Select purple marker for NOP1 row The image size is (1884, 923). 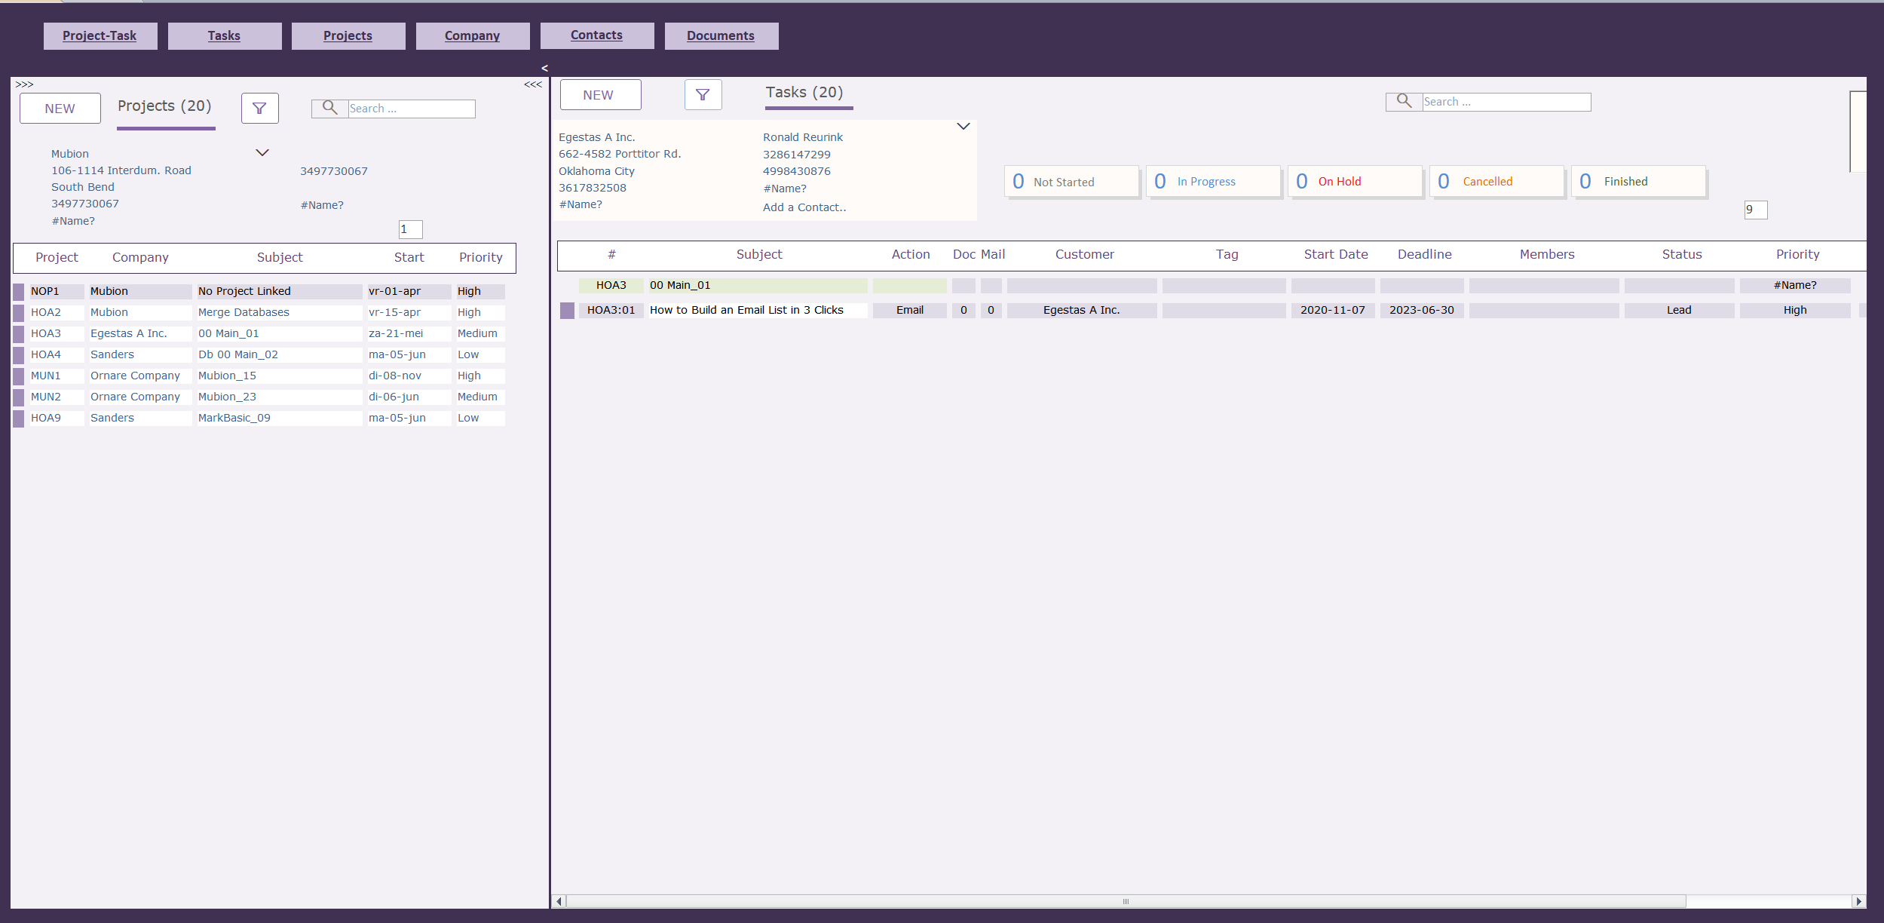pyautogui.click(x=19, y=291)
